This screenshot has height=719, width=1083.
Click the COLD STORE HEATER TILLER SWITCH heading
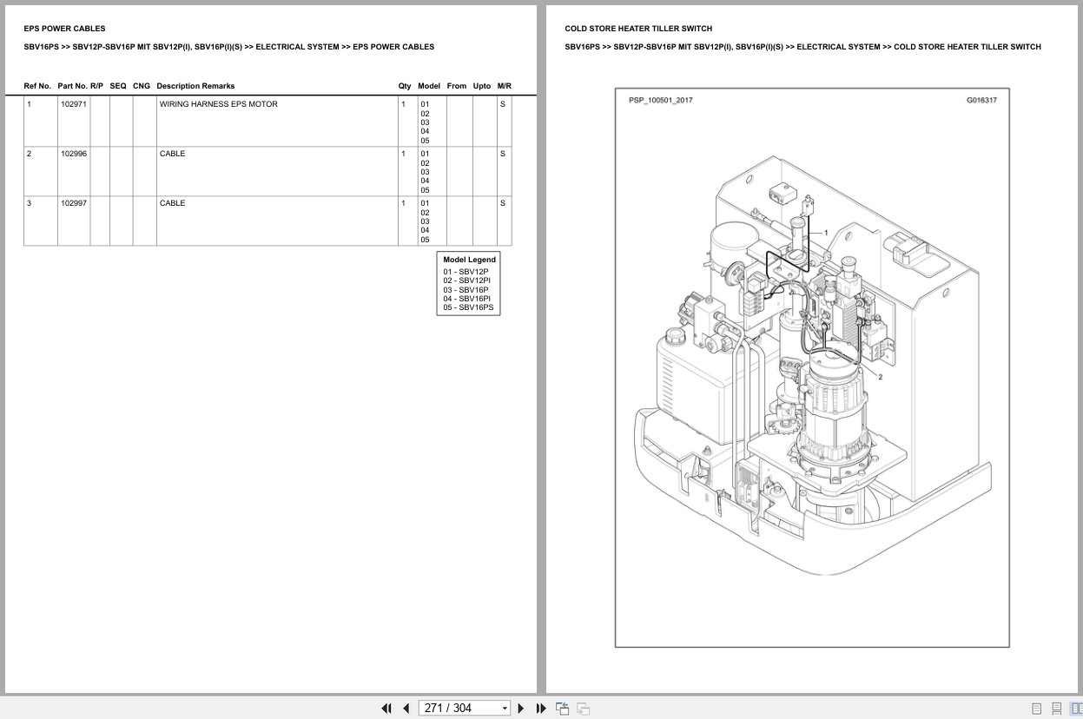tap(638, 29)
